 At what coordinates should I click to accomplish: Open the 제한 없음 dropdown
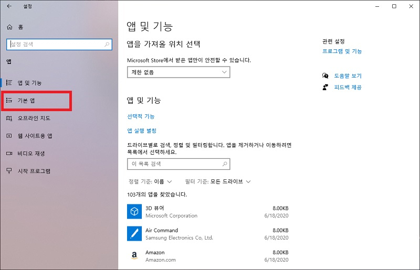[x=178, y=72]
